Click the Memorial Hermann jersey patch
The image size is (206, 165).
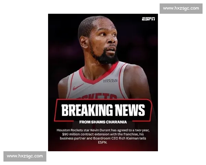[x=110, y=80]
